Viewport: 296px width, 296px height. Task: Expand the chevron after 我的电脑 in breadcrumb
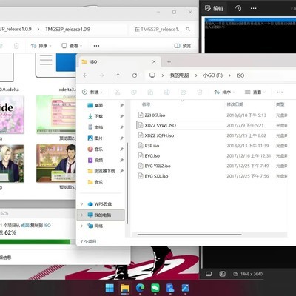(196, 75)
